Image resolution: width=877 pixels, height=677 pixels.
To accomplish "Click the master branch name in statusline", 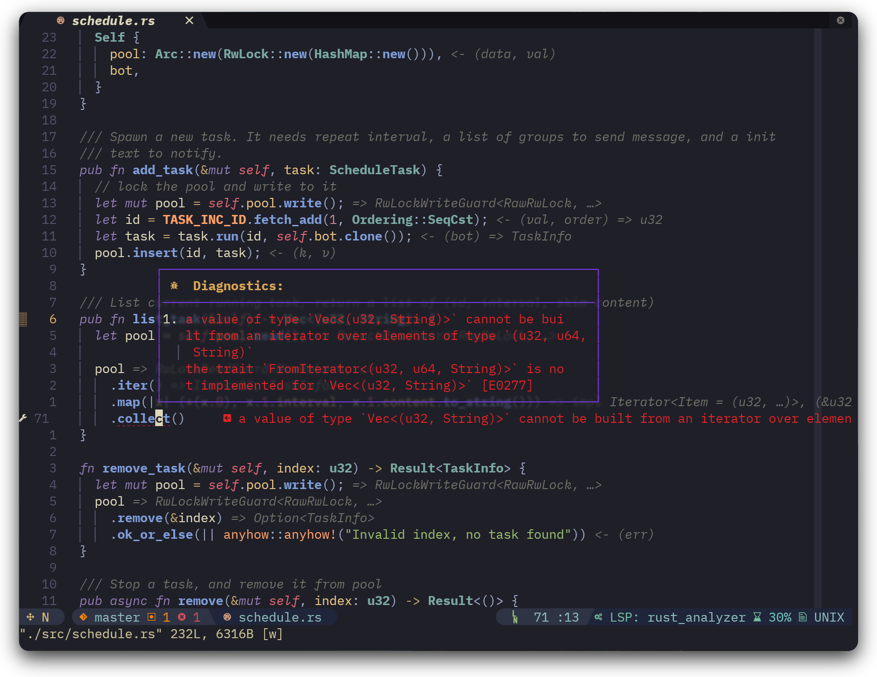I will point(117,617).
